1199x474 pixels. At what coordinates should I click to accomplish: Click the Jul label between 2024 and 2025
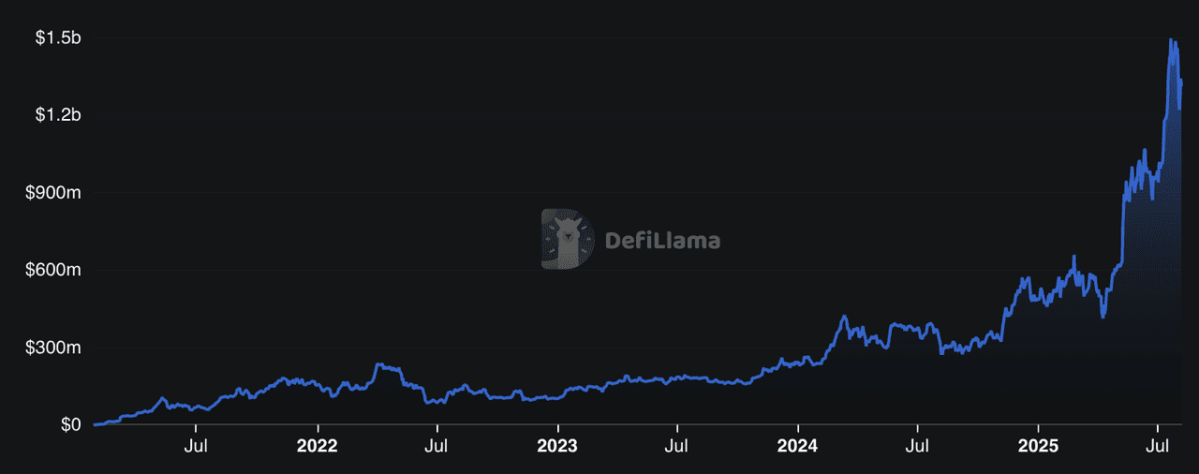pos(919,447)
